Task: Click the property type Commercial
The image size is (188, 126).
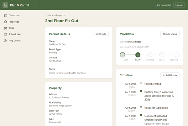Action: pyautogui.click(x=55, y=122)
